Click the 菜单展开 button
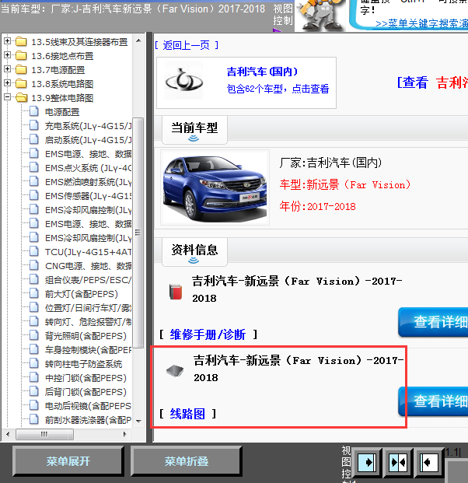The height and width of the screenshot is (483, 468). (x=68, y=461)
